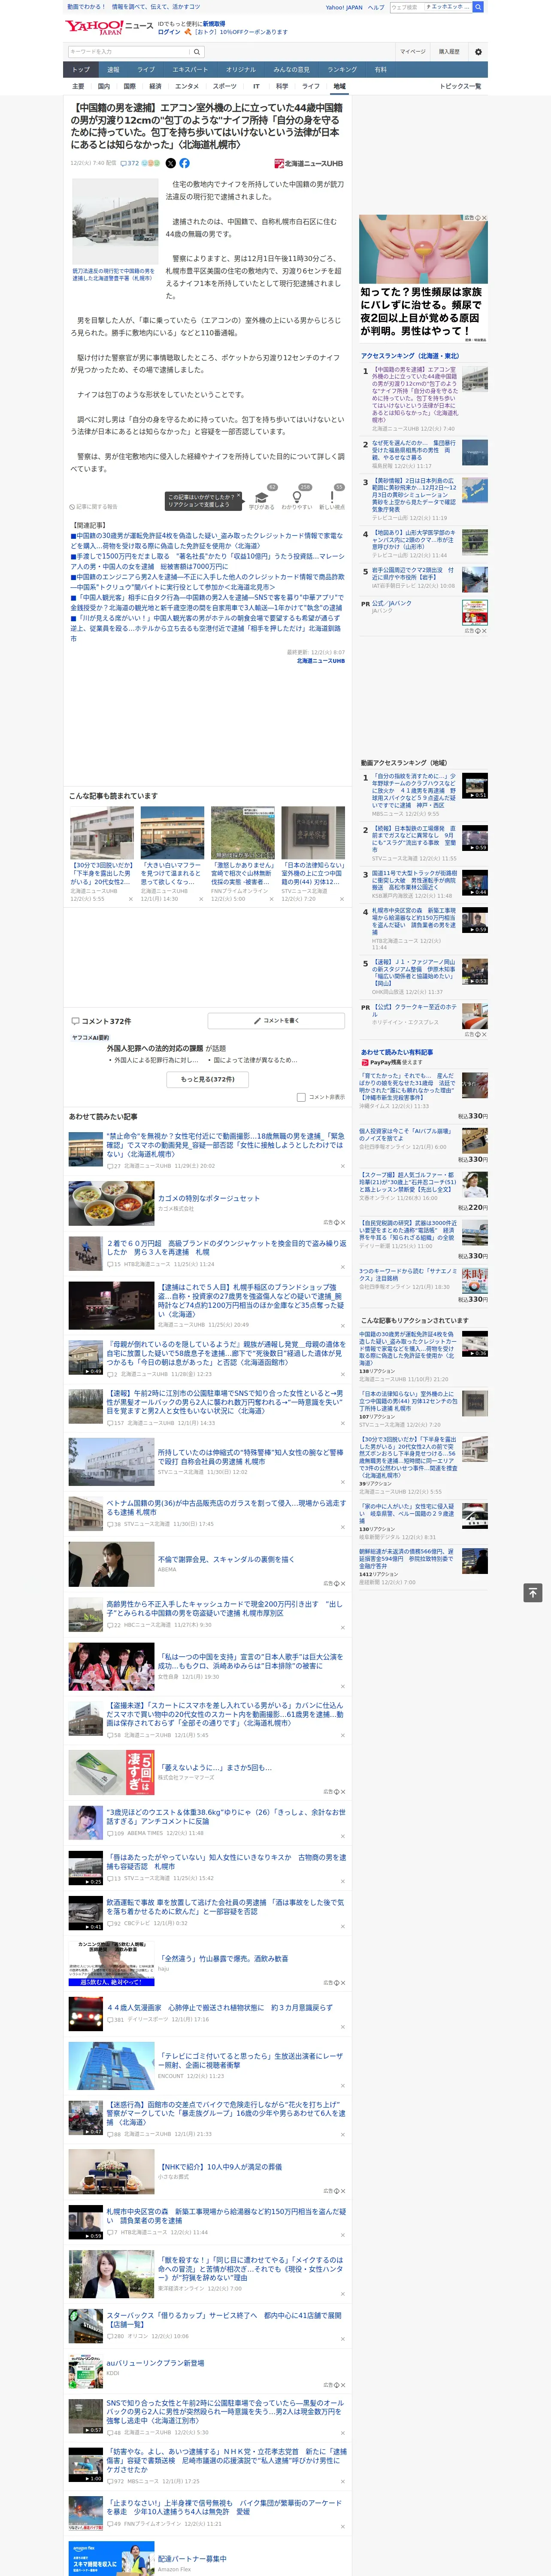This screenshot has height=2576, width=551.
Task: Select みんなの意見 navigation tab
Action: 291,70
